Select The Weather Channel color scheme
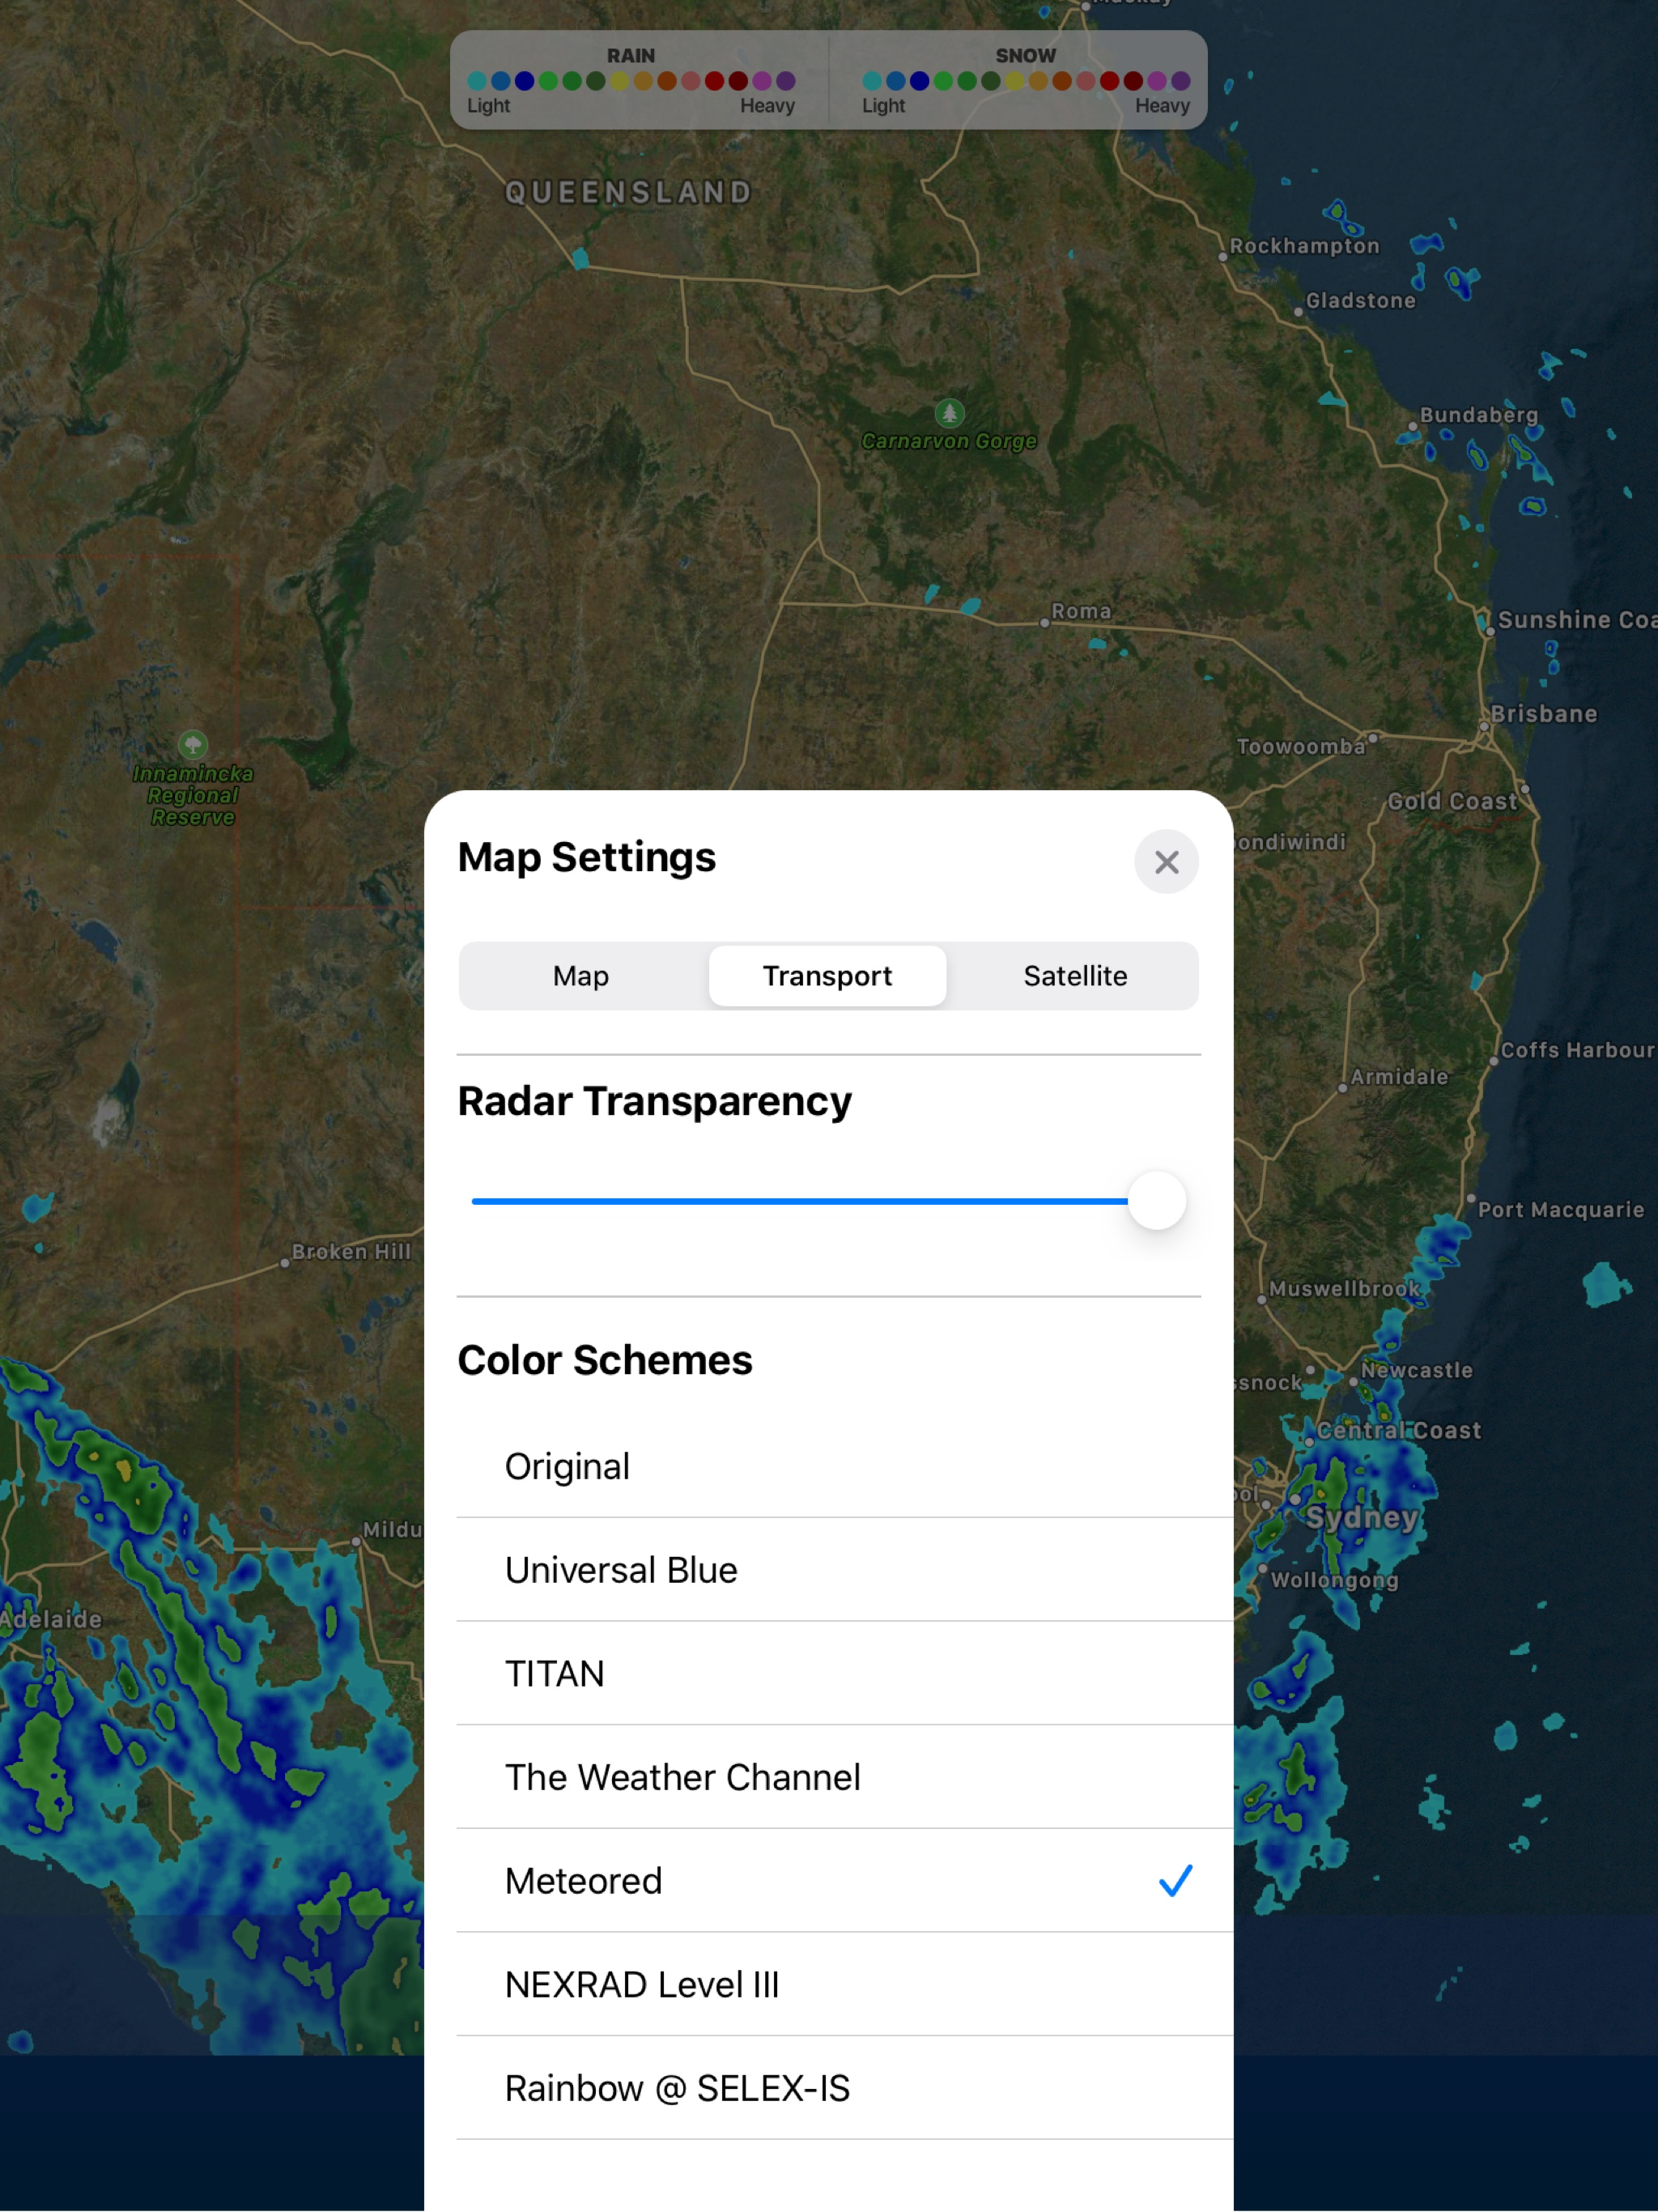Viewport: 1658px width, 2212px height. tap(682, 1777)
